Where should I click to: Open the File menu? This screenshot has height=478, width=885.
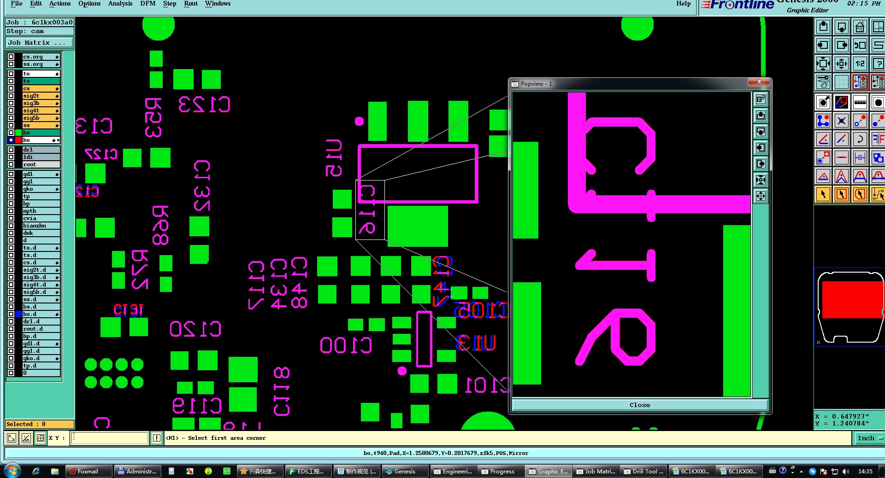(x=16, y=4)
